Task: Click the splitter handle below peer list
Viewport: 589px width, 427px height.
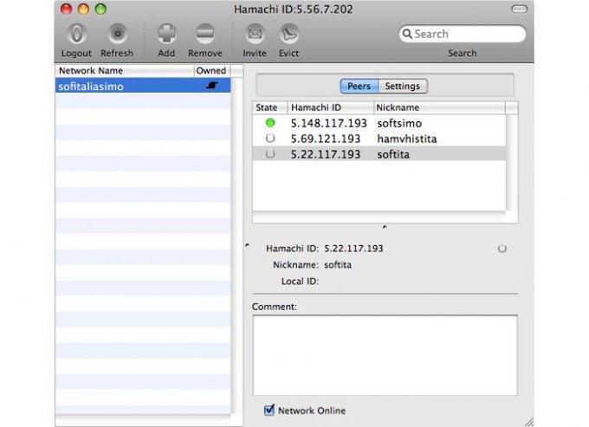Action: point(385,227)
